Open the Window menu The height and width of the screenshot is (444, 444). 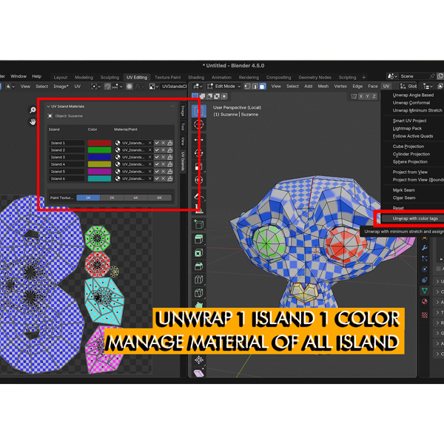pyautogui.click(x=18, y=76)
